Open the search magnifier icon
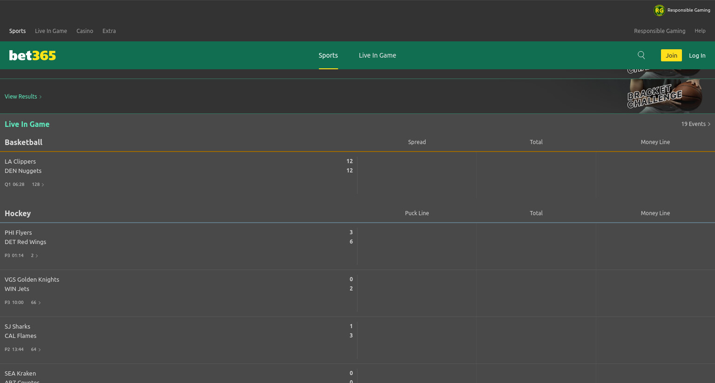Screen dimensions: 715x383 641,55
